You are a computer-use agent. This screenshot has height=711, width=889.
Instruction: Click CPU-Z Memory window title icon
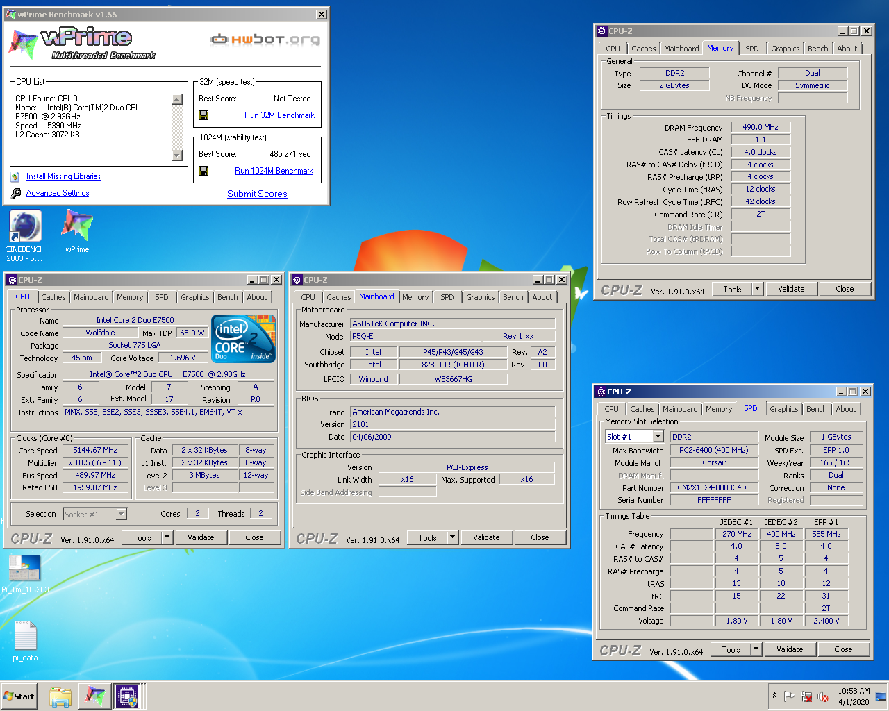click(x=602, y=31)
